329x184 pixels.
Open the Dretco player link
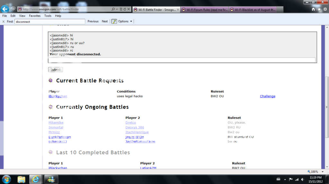point(131,123)
